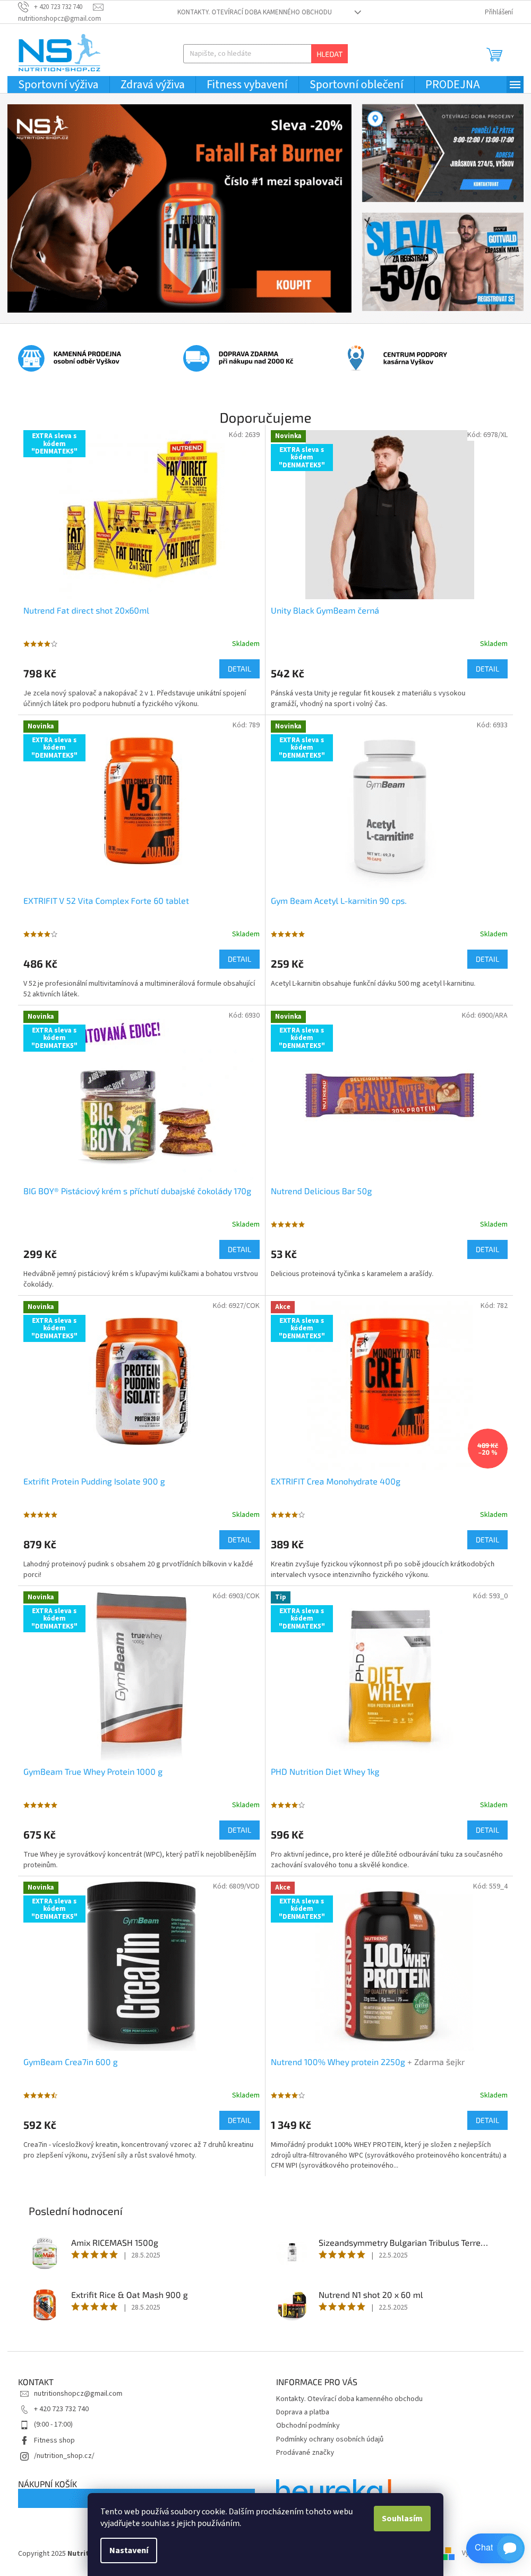Select the PRODEJNA navigation tab
This screenshot has height=2576, width=531.
452,85
